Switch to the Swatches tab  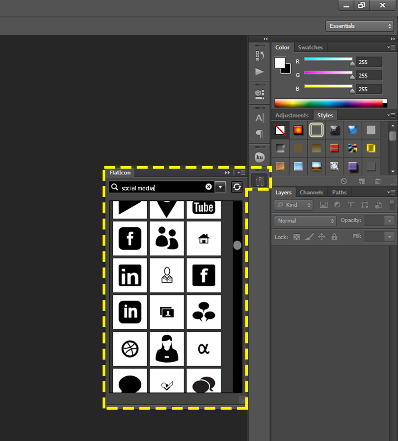coord(310,47)
